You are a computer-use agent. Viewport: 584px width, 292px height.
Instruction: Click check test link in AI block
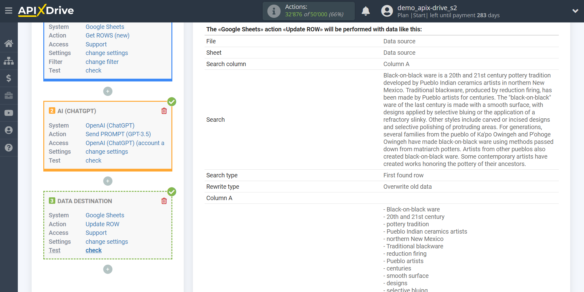(x=93, y=160)
